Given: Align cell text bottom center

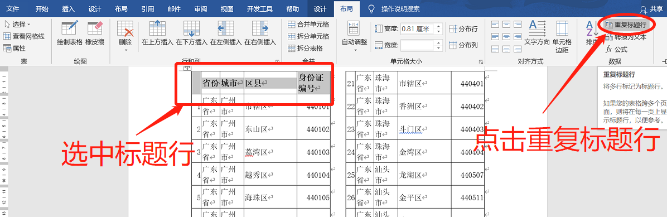Looking at the screenshot, I should [506, 49].
